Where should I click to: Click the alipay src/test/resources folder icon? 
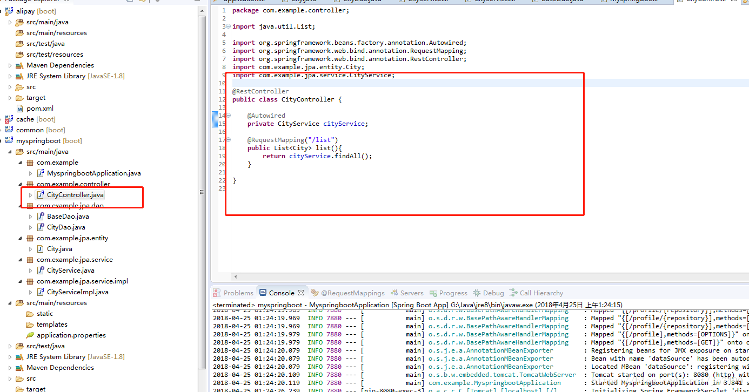(x=20, y=54)
